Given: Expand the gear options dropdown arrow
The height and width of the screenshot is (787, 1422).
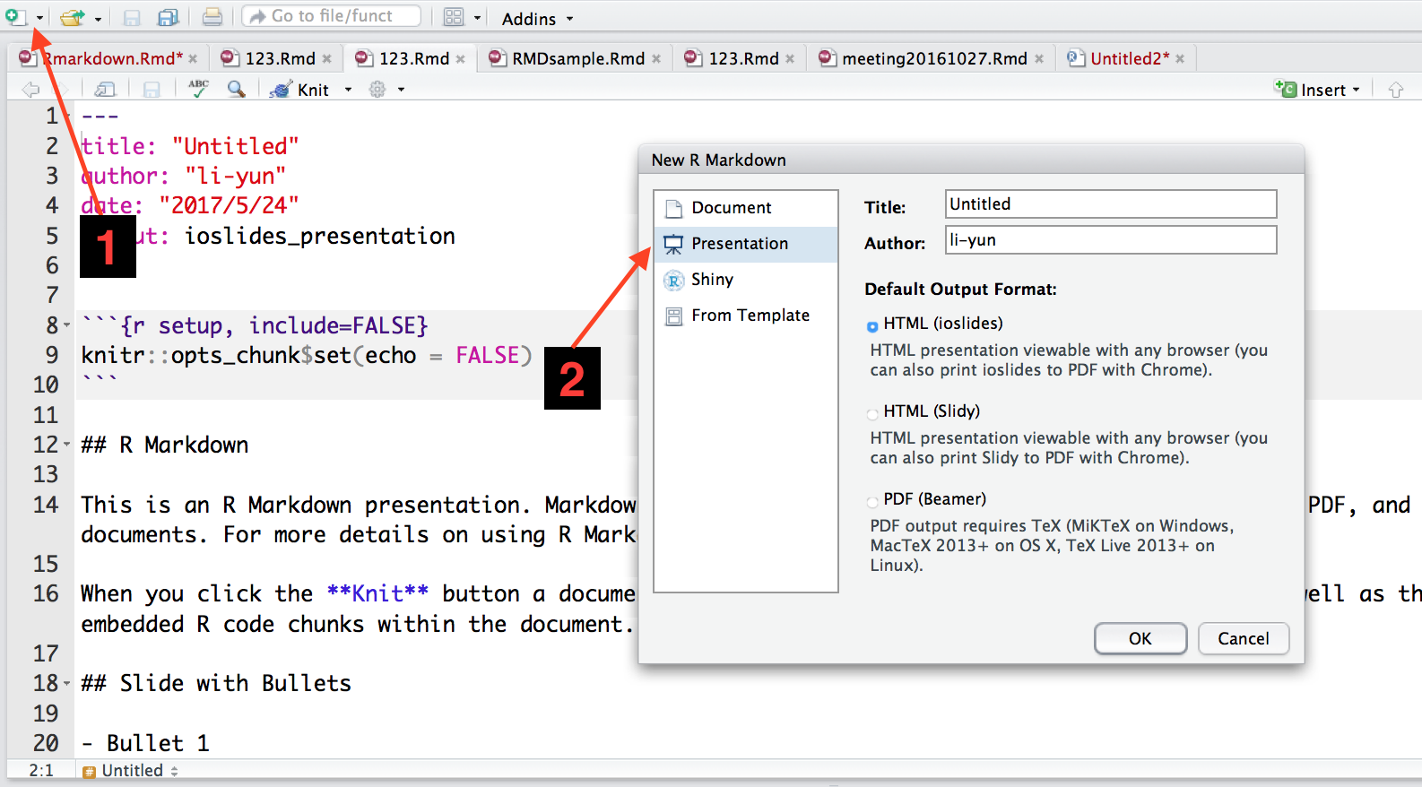Looking at the screenshot, I should click(x=401, y=90).
